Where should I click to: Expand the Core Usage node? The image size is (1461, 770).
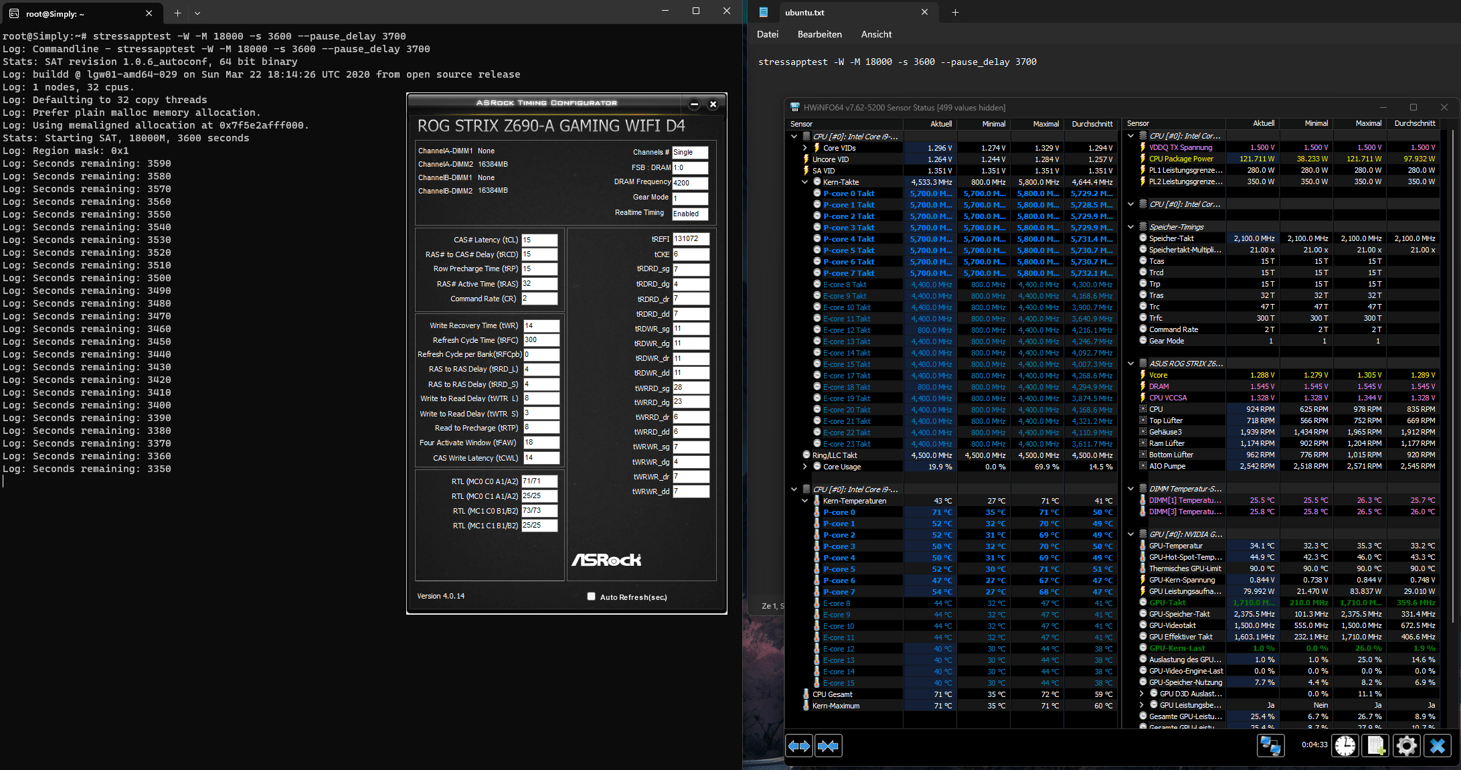[805, 467]
